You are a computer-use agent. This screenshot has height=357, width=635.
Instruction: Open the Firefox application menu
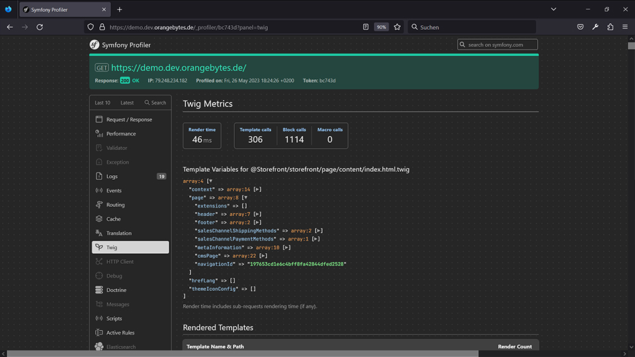pos(625,27)
